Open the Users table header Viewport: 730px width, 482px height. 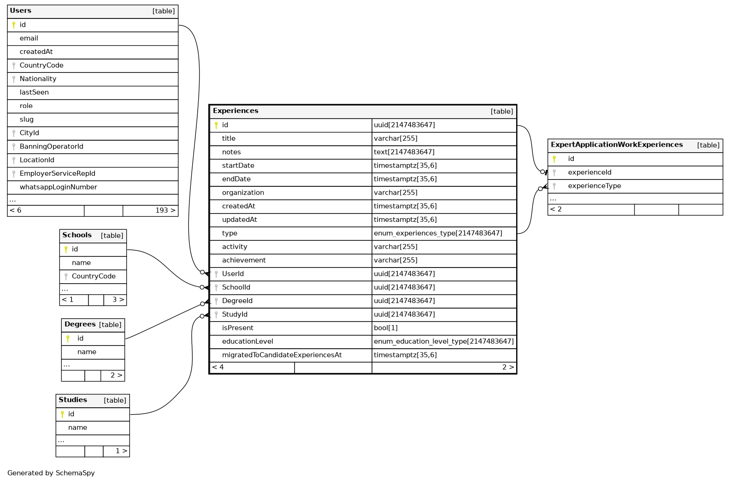[x=21, y=11]
